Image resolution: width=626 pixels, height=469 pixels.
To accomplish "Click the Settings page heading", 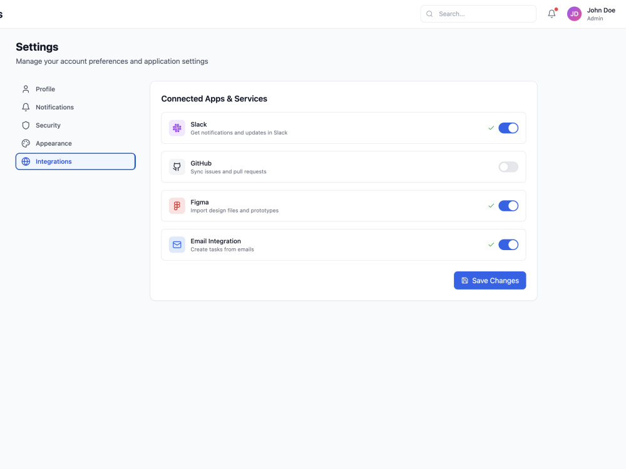I will [37, 47].
